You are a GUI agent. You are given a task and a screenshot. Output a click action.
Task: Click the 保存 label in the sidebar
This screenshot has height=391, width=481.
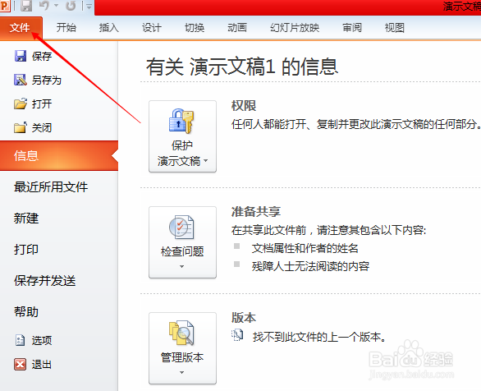coord(42,56)
